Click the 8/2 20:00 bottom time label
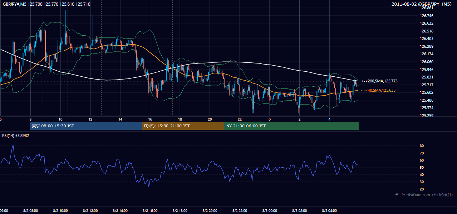This screenshot has height=214, width=457. [210, 211]
